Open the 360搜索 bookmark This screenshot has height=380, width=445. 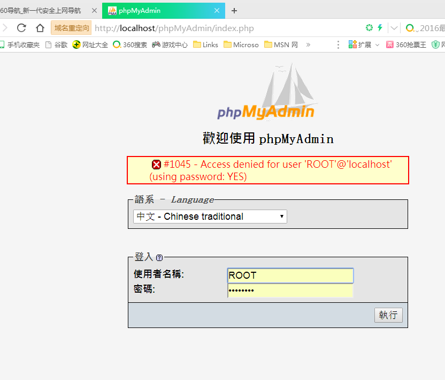coord(130,44)
